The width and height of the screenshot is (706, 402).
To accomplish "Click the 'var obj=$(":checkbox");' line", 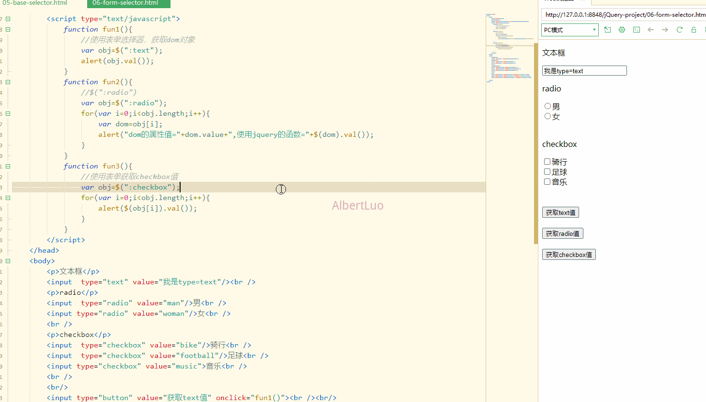I will (130, 187).
